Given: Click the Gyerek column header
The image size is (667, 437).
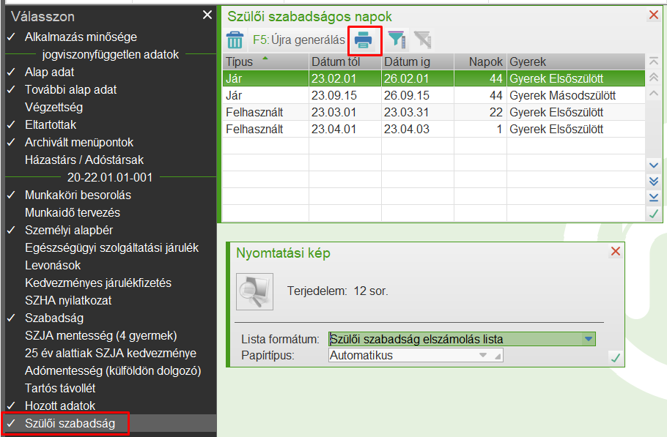Looking at the screenshot, I should pyautogui.click(x=576, y=62).
